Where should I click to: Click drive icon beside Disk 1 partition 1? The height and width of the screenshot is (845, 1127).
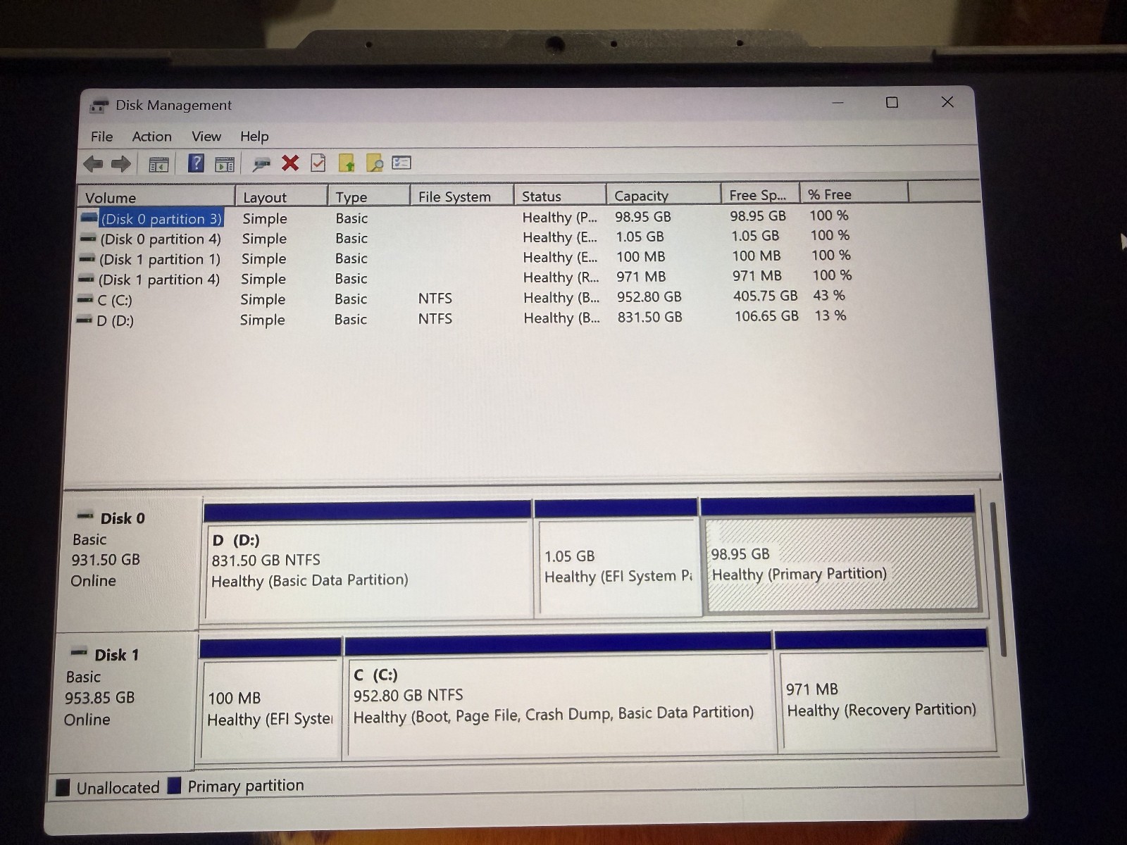[x=87, y=259]
